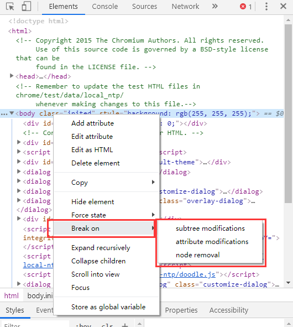Expand the div node above the script node
This screenshot has height=327, width=293.
pyautogui.click(x=19, y=142)
